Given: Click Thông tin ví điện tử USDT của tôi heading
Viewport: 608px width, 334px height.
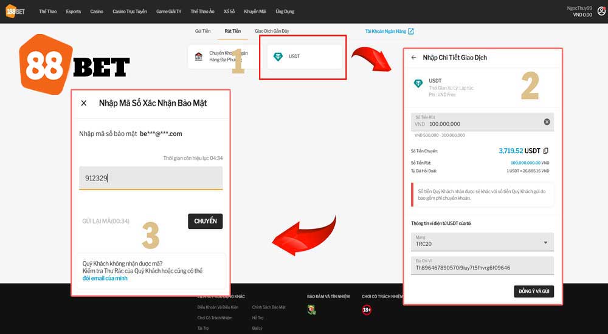Looking at the screenshot, I should tap(441, 223).
